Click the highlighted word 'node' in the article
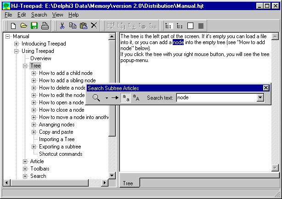Screen dimensions: 282x199 [178, 42]
